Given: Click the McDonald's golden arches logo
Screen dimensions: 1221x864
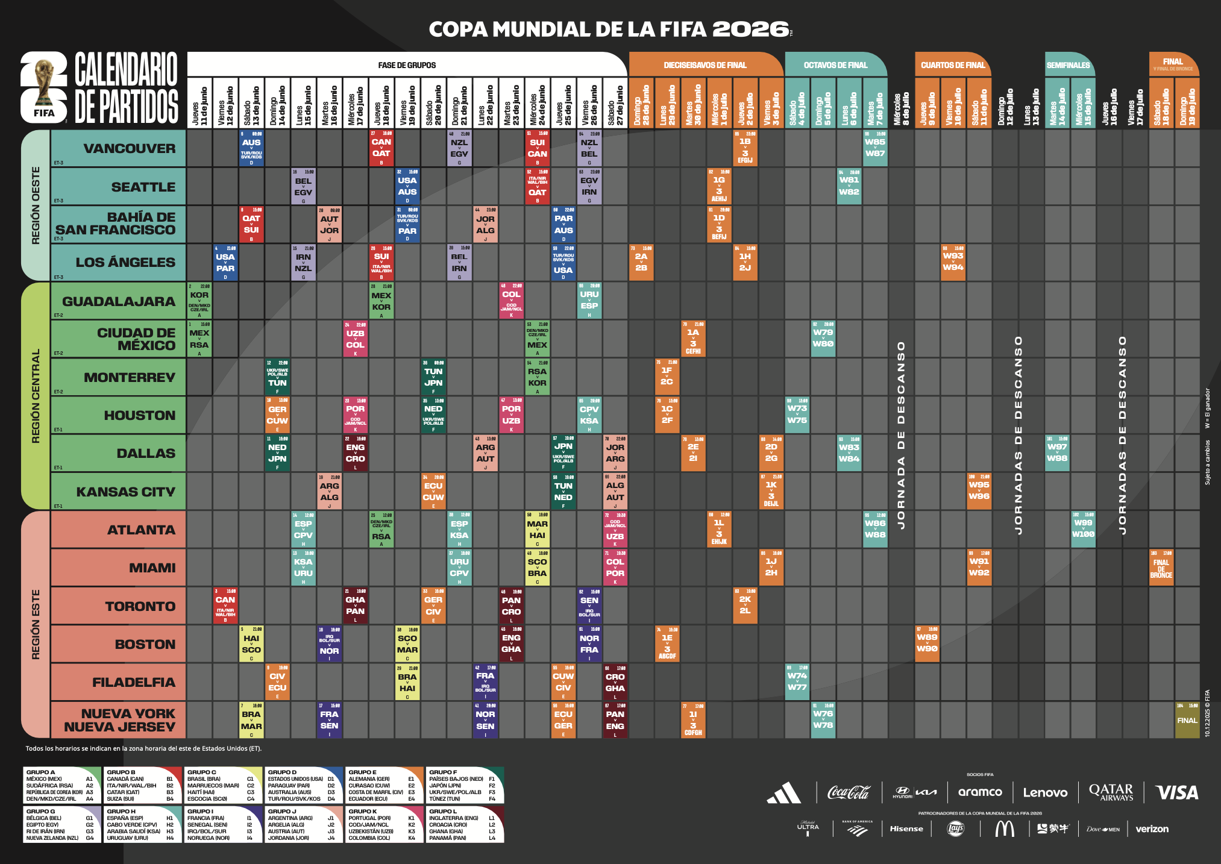Looking at the screenshot, I should [1004, 829].
